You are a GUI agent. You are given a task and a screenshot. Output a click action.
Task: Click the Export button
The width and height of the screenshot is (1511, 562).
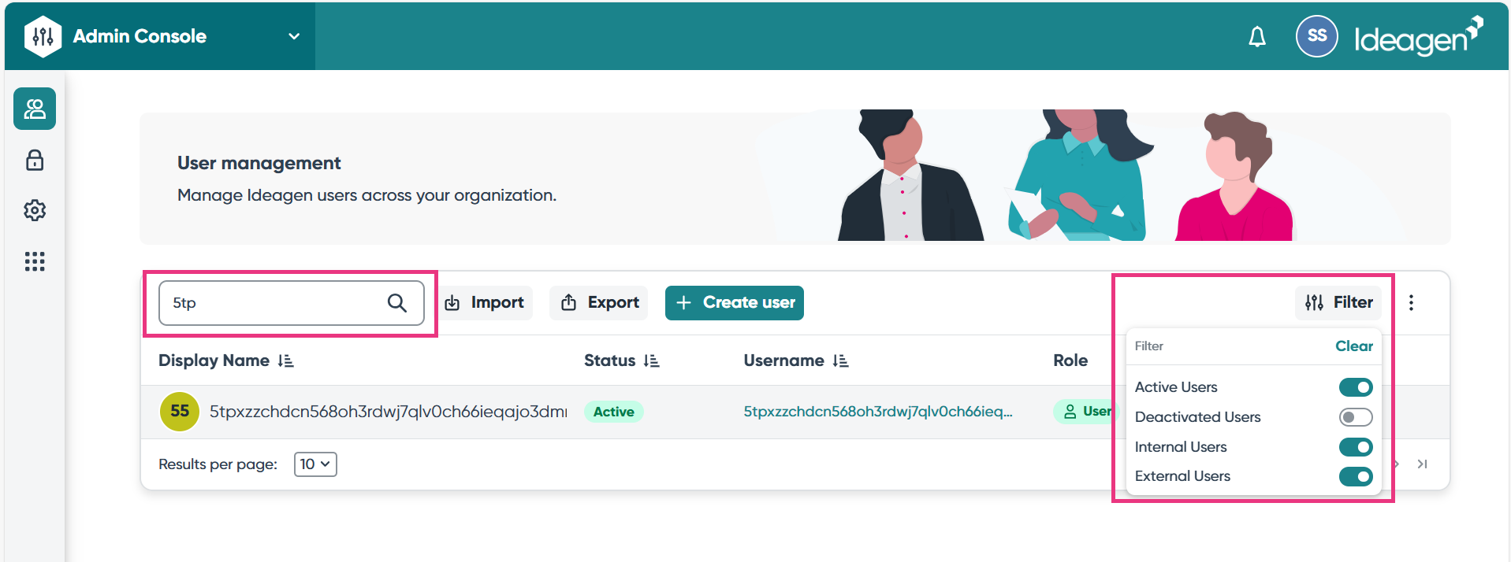click(x=599, y=303)
